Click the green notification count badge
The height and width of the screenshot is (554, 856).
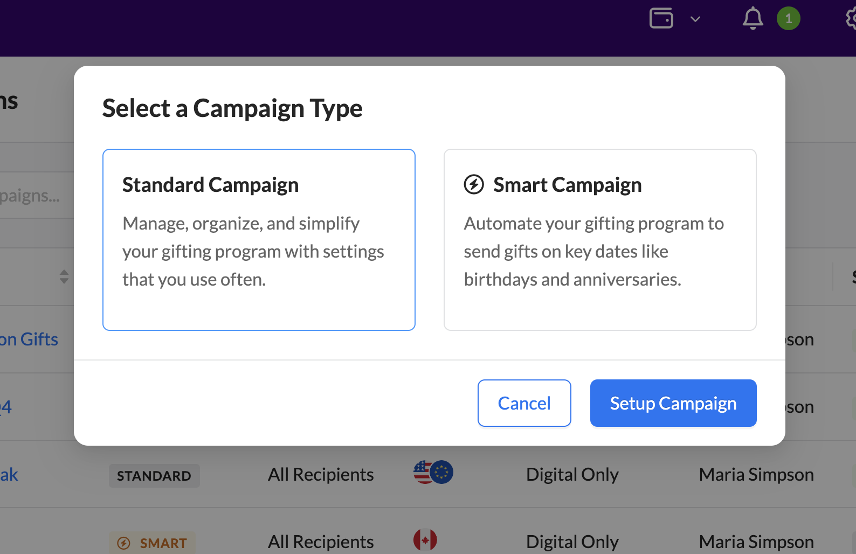[788, 19]
